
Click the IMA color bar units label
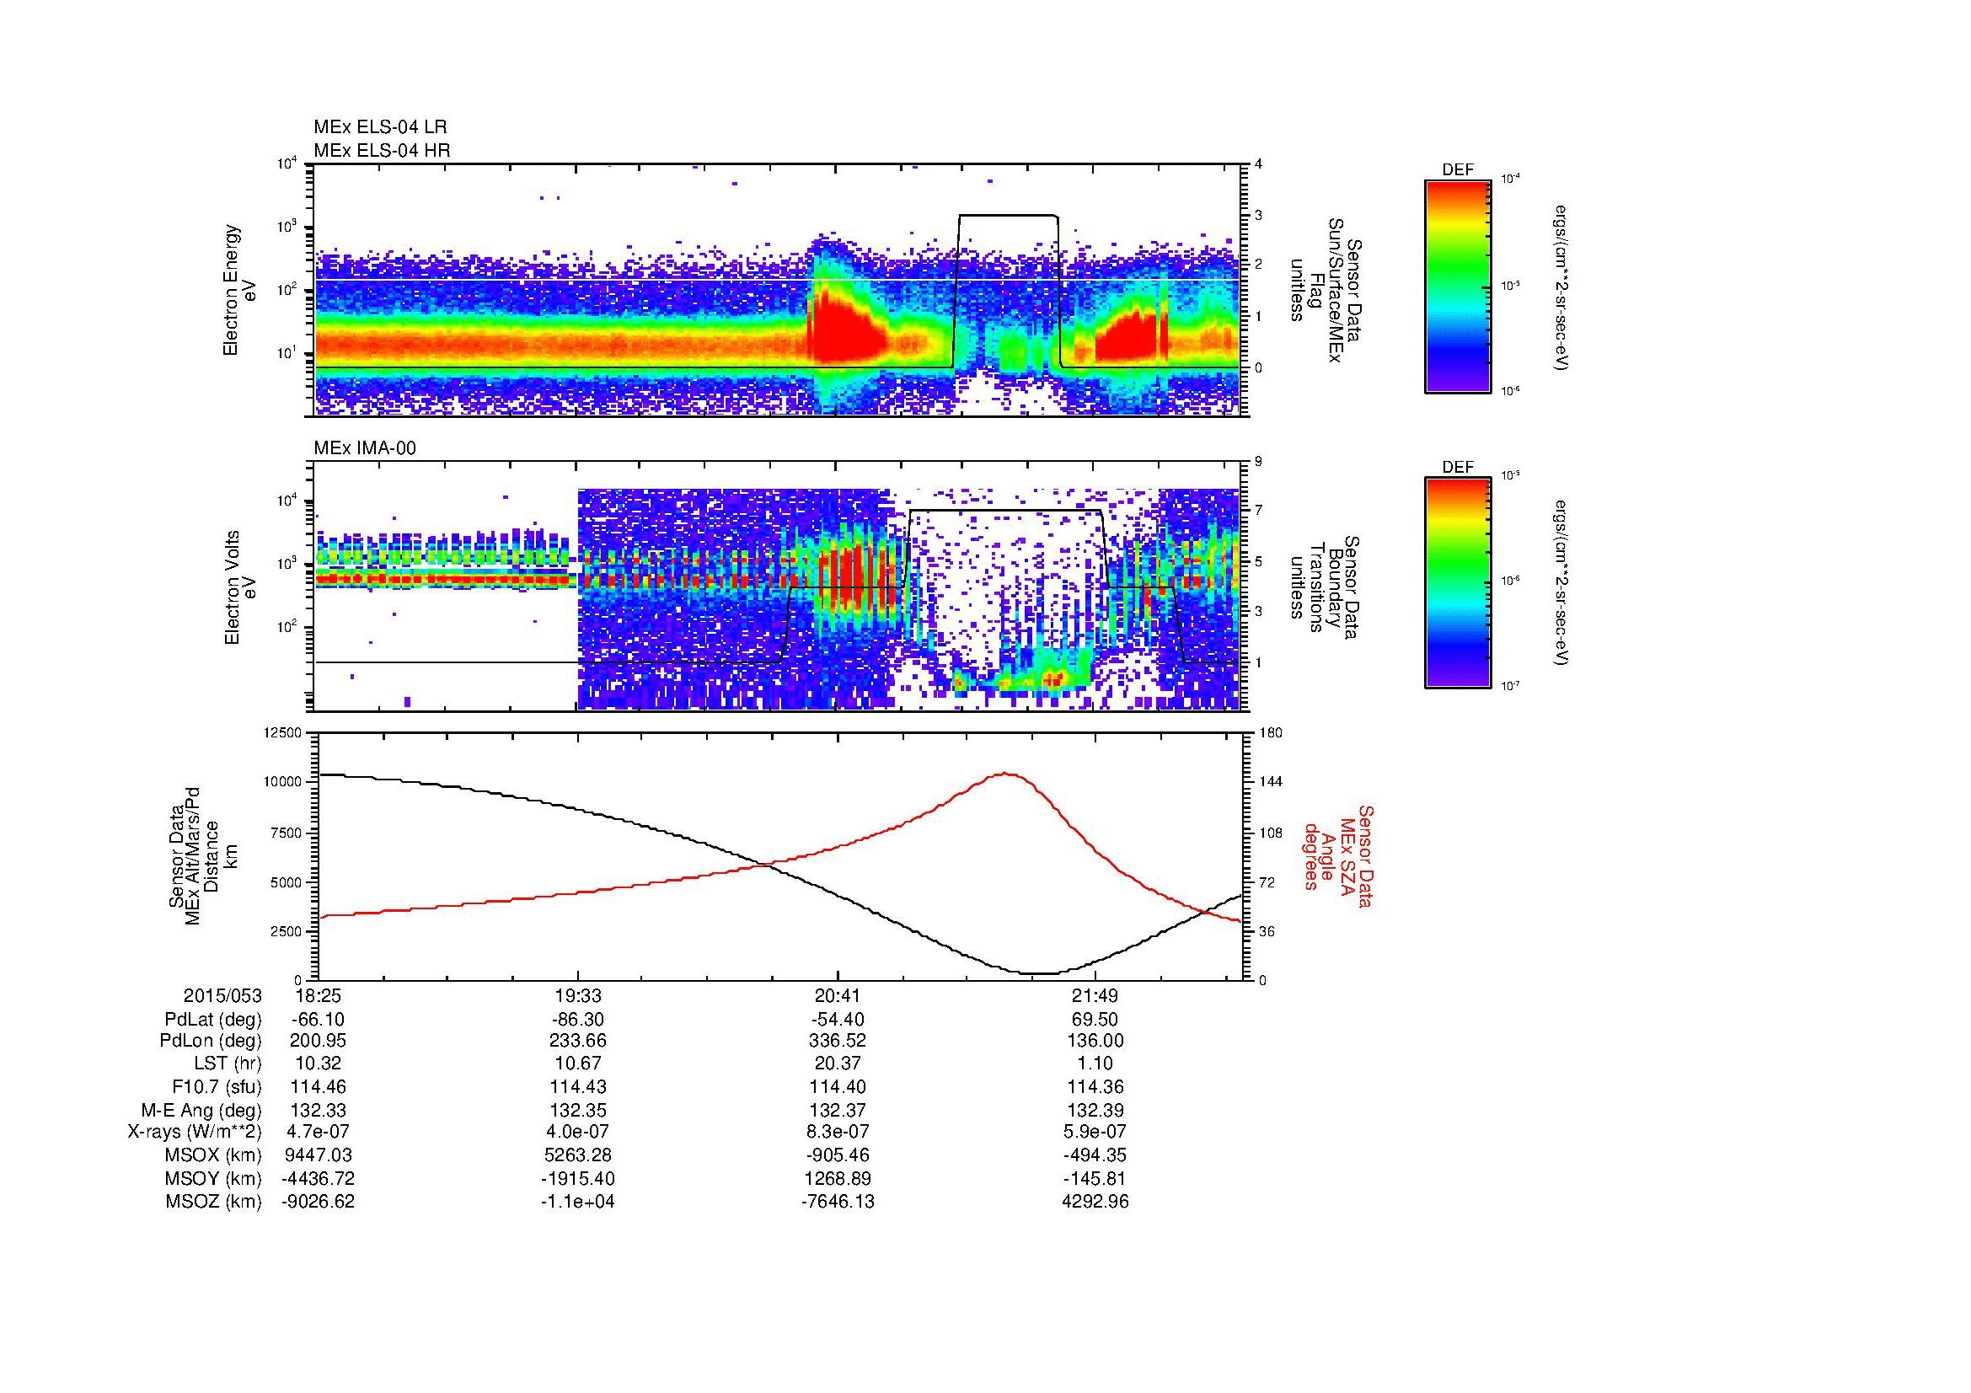1561,583
